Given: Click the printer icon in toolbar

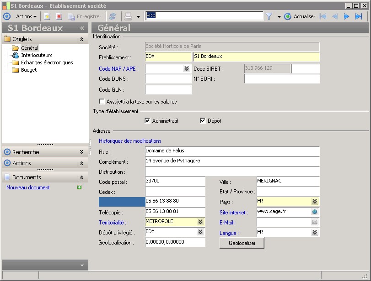Looking at the screenshot, I should coord(128,16).
